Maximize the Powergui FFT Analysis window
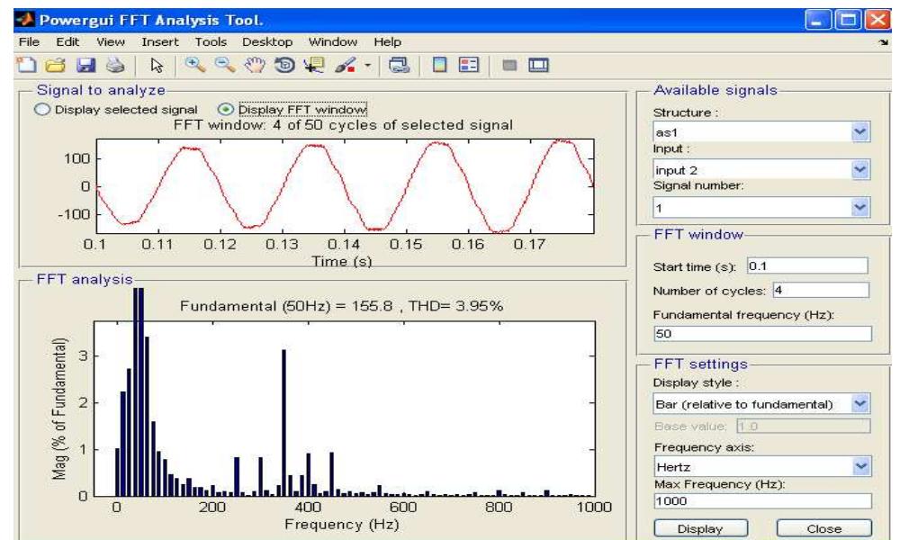The width and height of the screenshot is (900, 540). (847, 21)
